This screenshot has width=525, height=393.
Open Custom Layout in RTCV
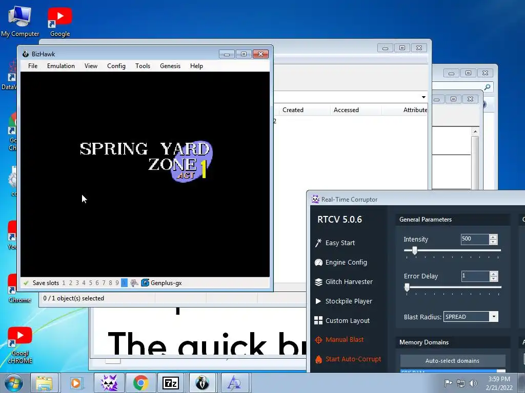coord(342,320)
